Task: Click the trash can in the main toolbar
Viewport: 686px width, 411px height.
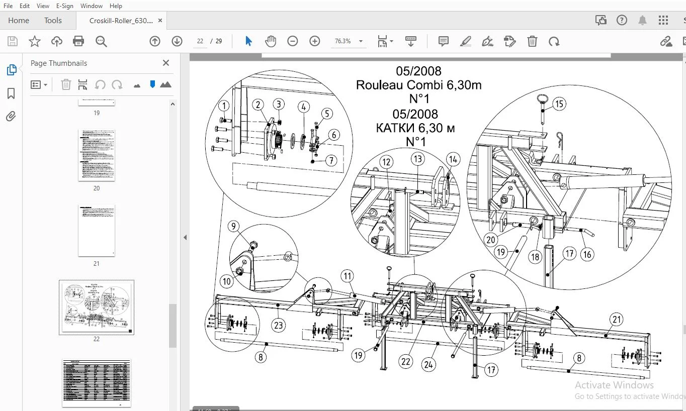Action: click(532, 41)
